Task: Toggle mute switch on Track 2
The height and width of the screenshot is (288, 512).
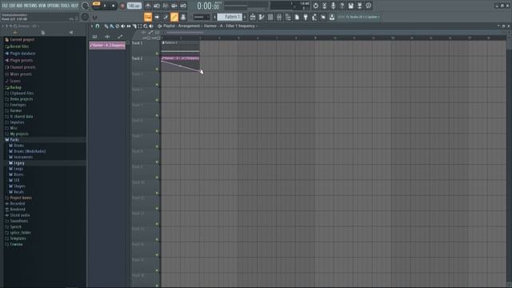Action: tap(157, 69)
